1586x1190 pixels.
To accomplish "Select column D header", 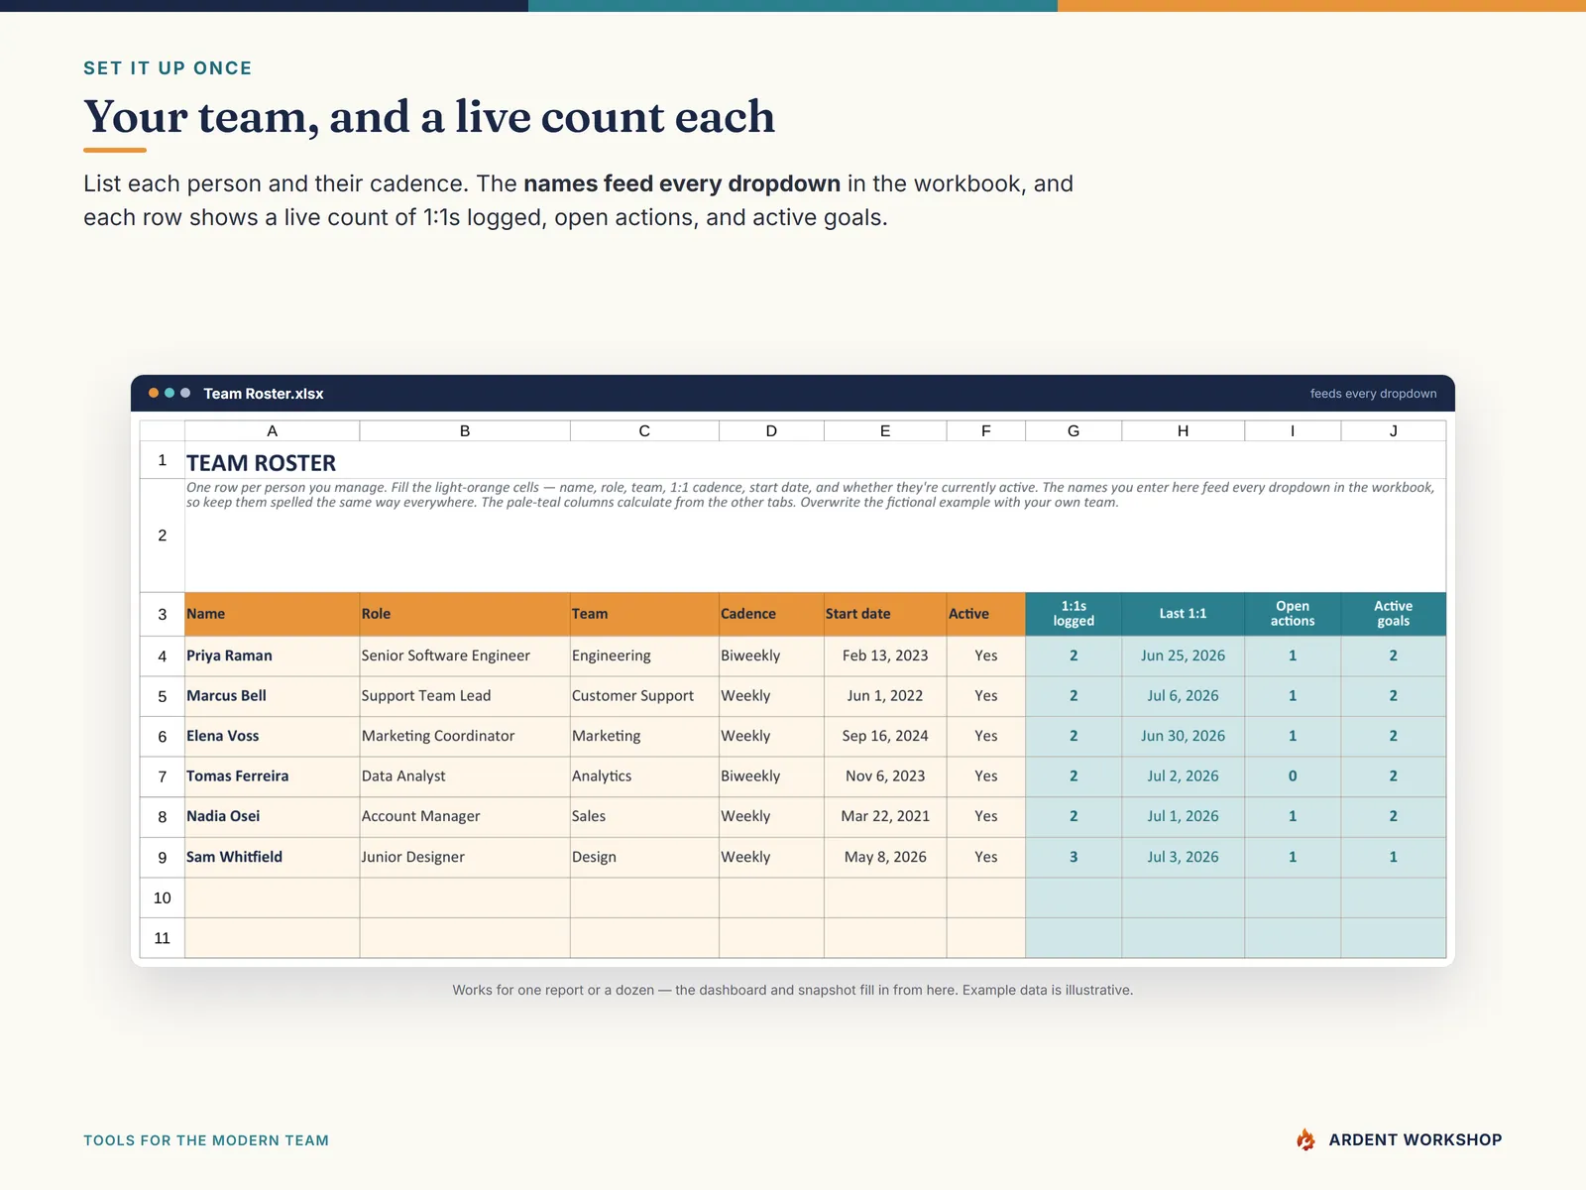I will (771, 430).
